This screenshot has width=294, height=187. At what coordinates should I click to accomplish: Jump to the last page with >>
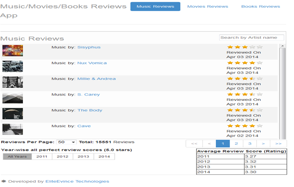[x=278, y=144]
